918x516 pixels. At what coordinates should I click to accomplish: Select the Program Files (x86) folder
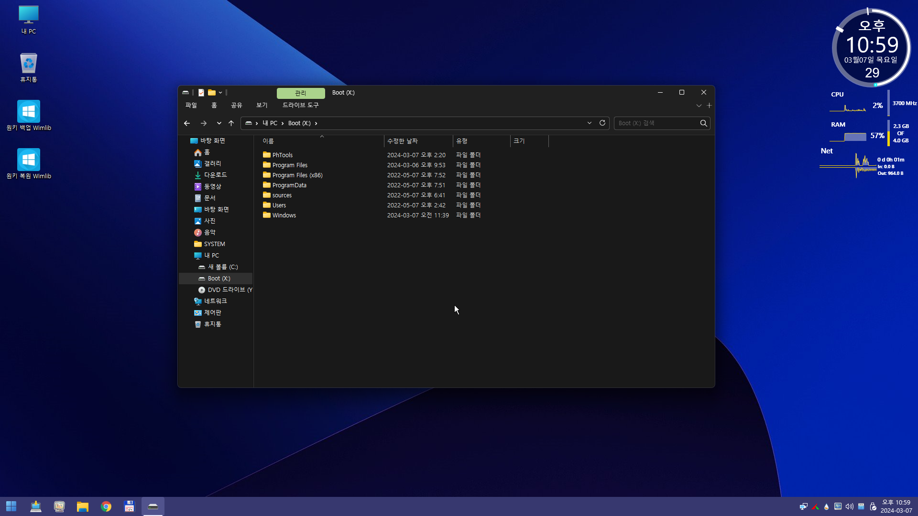pos(293,175)
